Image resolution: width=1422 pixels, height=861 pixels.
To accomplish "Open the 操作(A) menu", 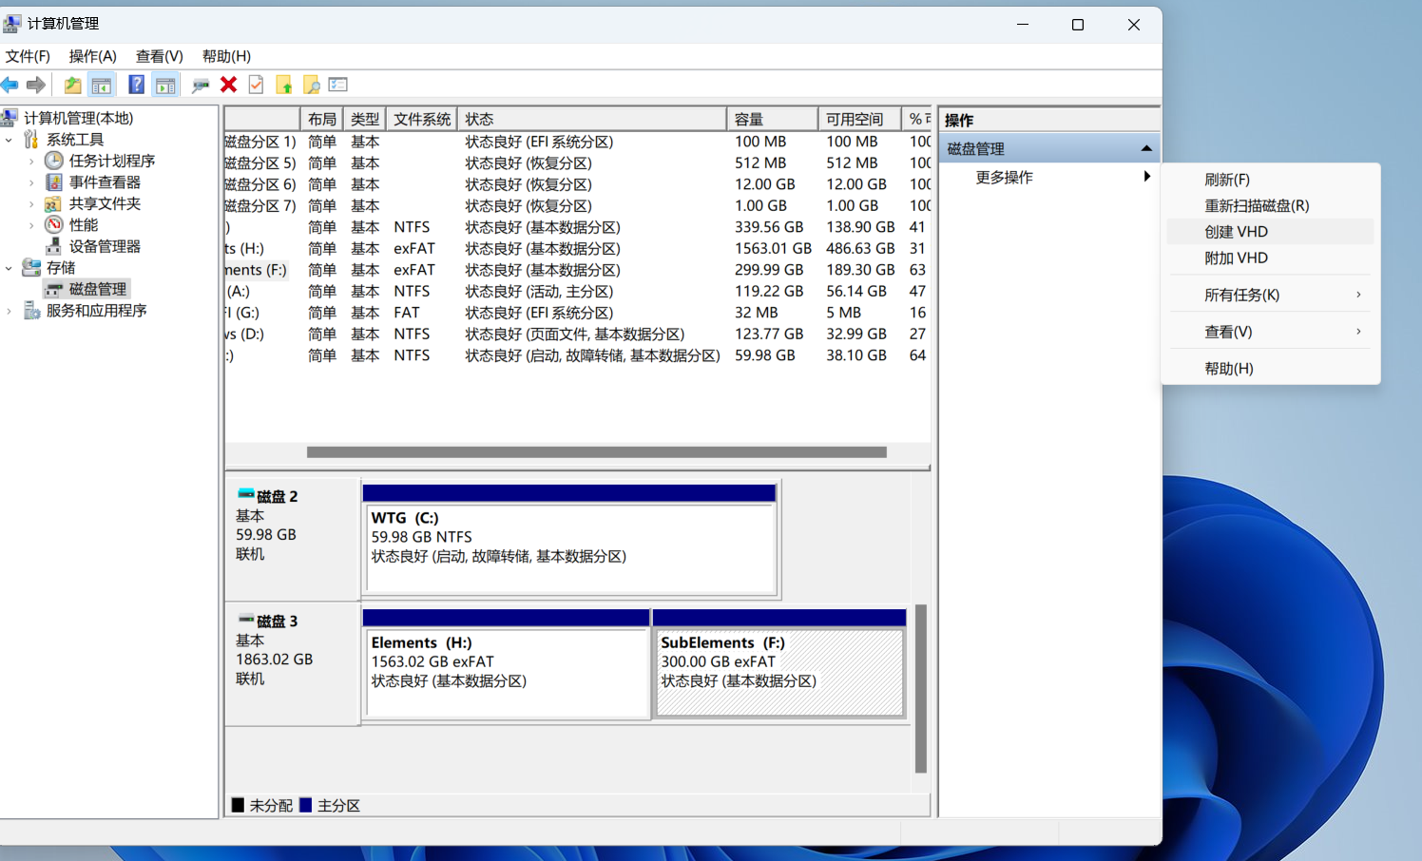I will pos(93,56).
